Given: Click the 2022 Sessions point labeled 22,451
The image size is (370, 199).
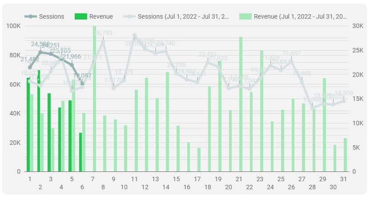Looking at the screenshot, I should pyautogui.click(x=208, y=63).
